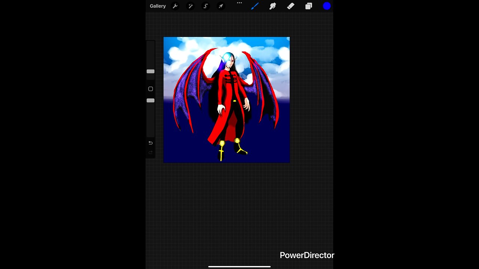Open the Gallery
The image size is (479, 269).
tap(158, 6)
